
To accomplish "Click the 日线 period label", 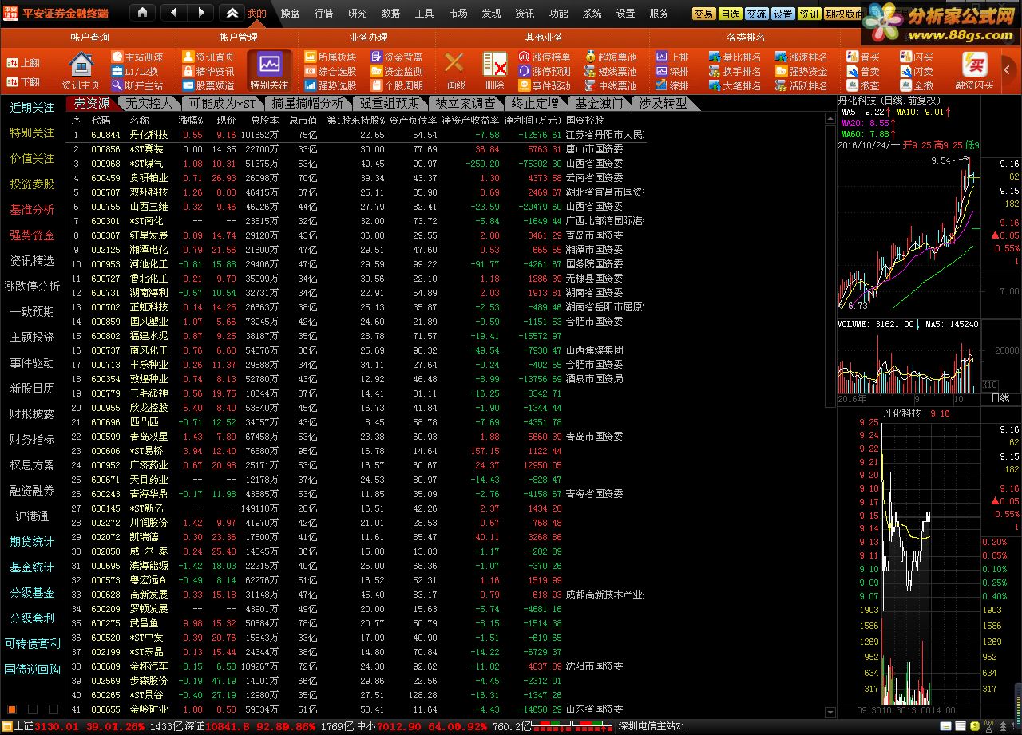I will 1000,397.
